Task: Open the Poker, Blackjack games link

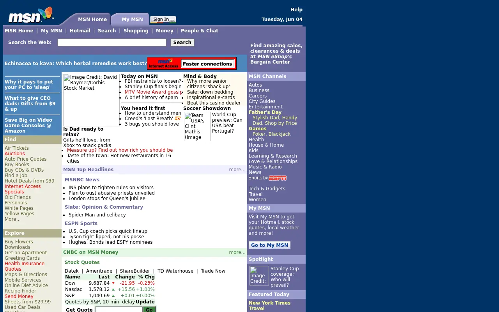Action: [272, 134]
